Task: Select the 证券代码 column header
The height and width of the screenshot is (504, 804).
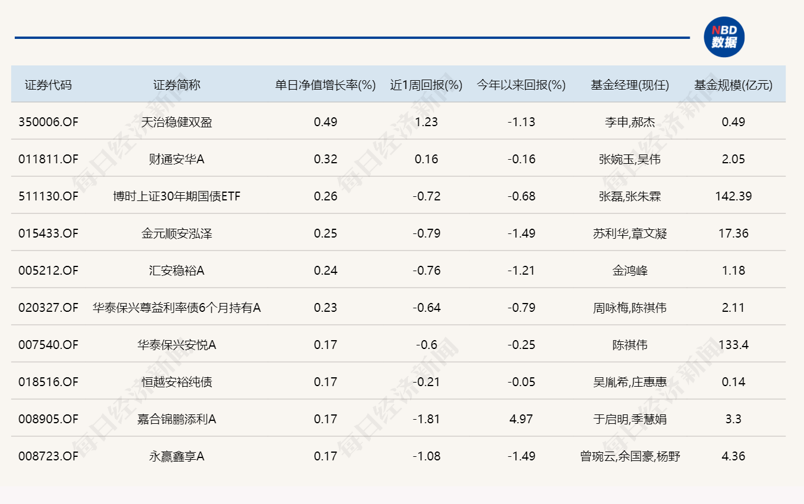Action: [48, 84]
